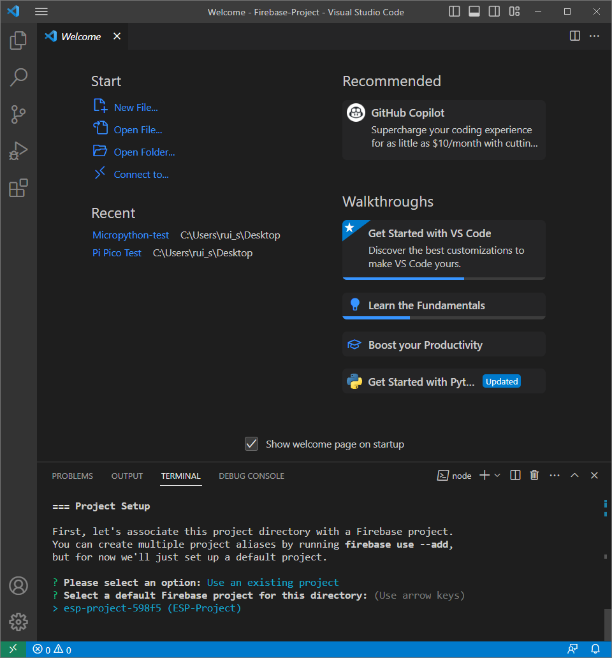
Task: Maximize the panel with chevron up
Action: pos(574,475)
